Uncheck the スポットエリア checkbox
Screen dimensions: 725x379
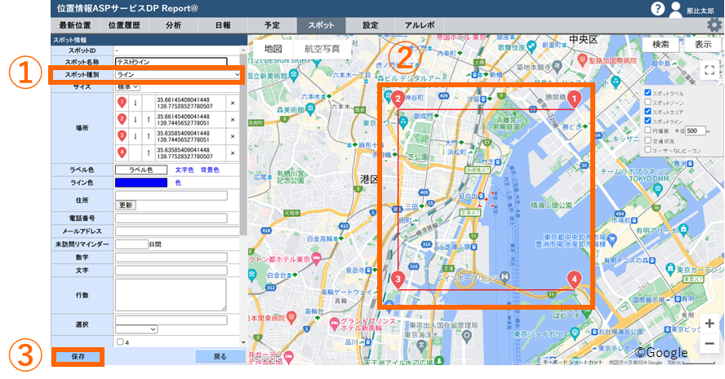pos(647,111)
